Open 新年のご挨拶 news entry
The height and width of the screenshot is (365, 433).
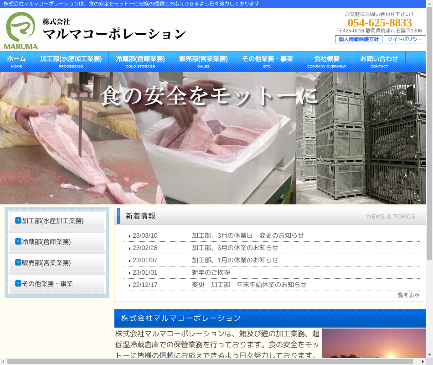tap(211, 272)
